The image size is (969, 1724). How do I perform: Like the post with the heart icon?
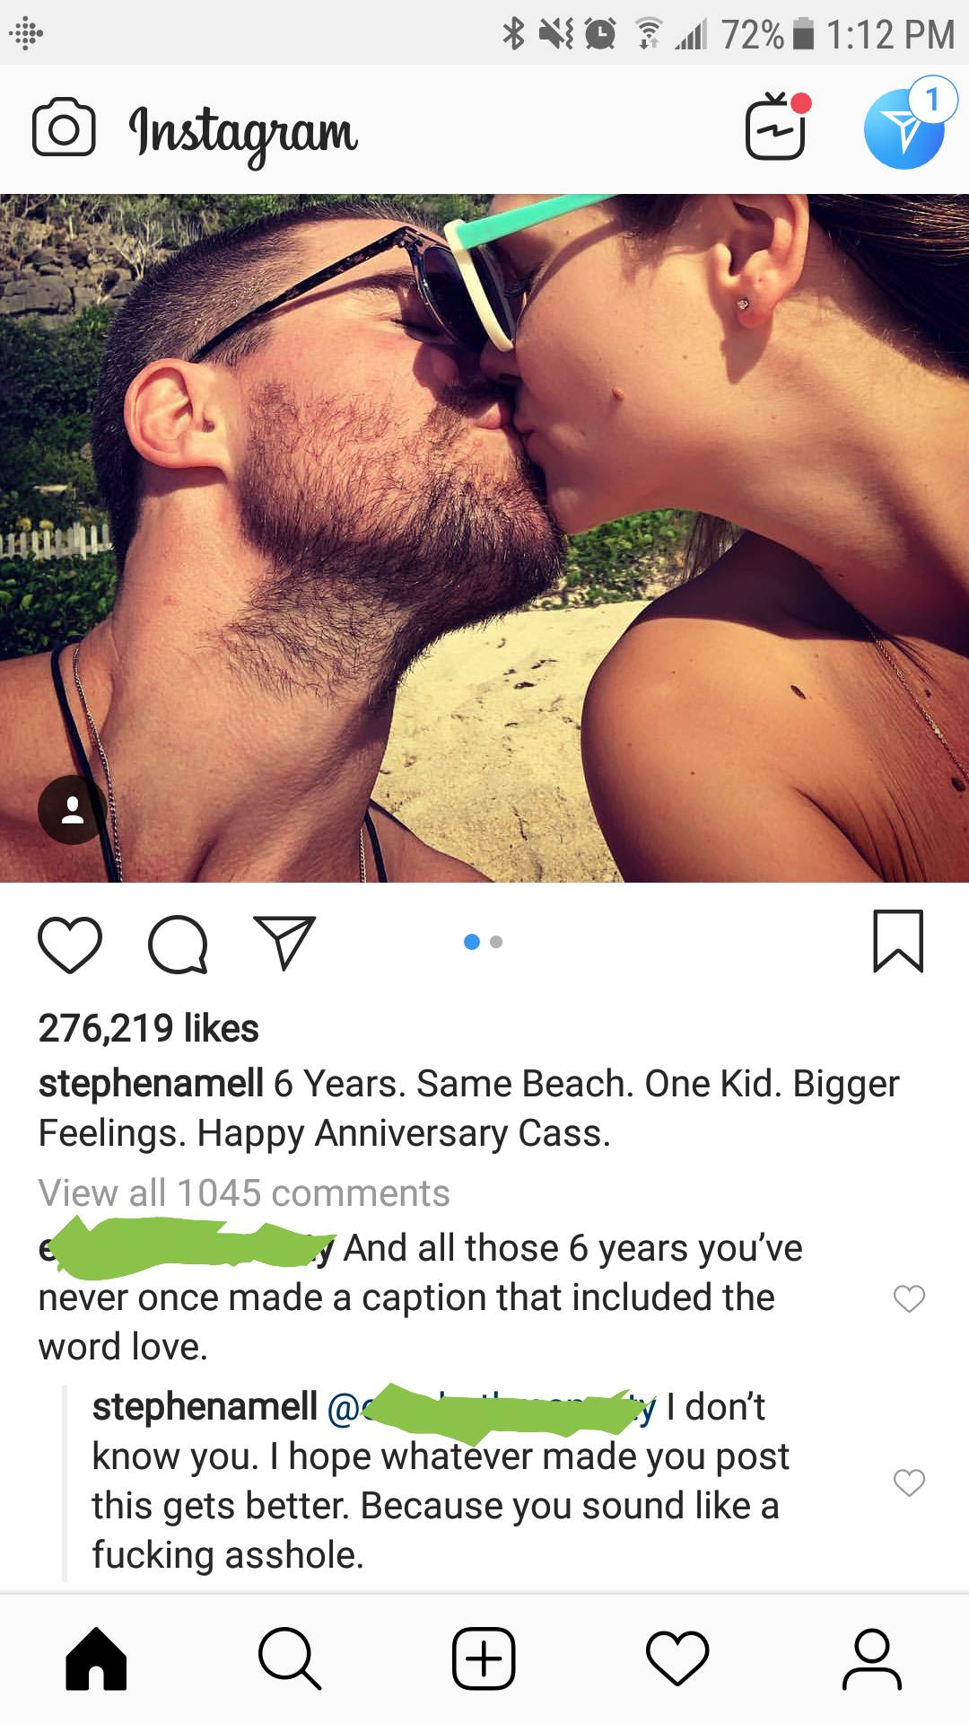tap(70, 944)
